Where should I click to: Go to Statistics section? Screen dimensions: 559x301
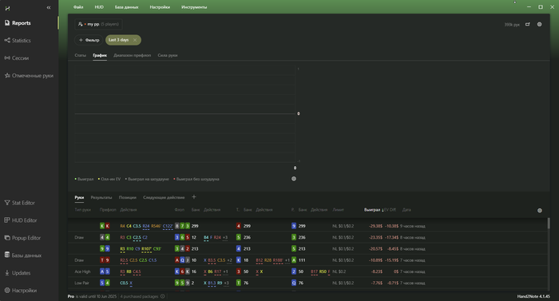pyautogui.click(x=18, y=41)
